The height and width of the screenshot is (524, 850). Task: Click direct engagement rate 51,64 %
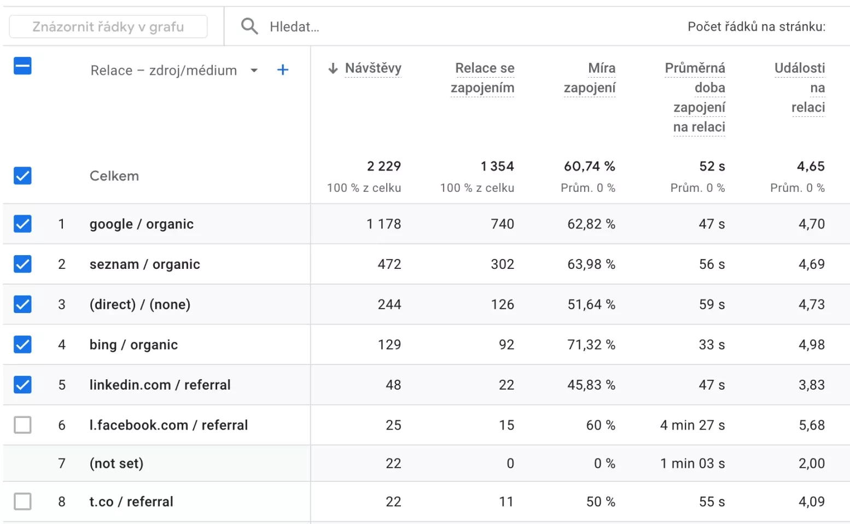coord(591,304)
